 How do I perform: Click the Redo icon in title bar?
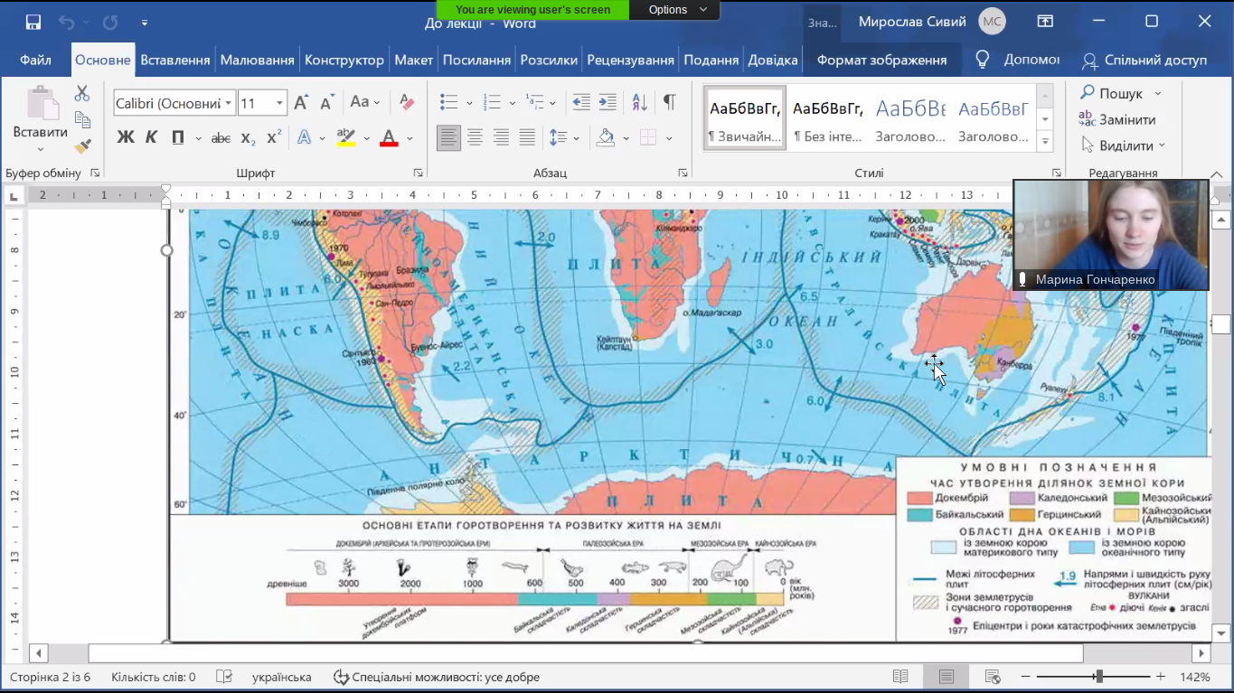point(110,23)
